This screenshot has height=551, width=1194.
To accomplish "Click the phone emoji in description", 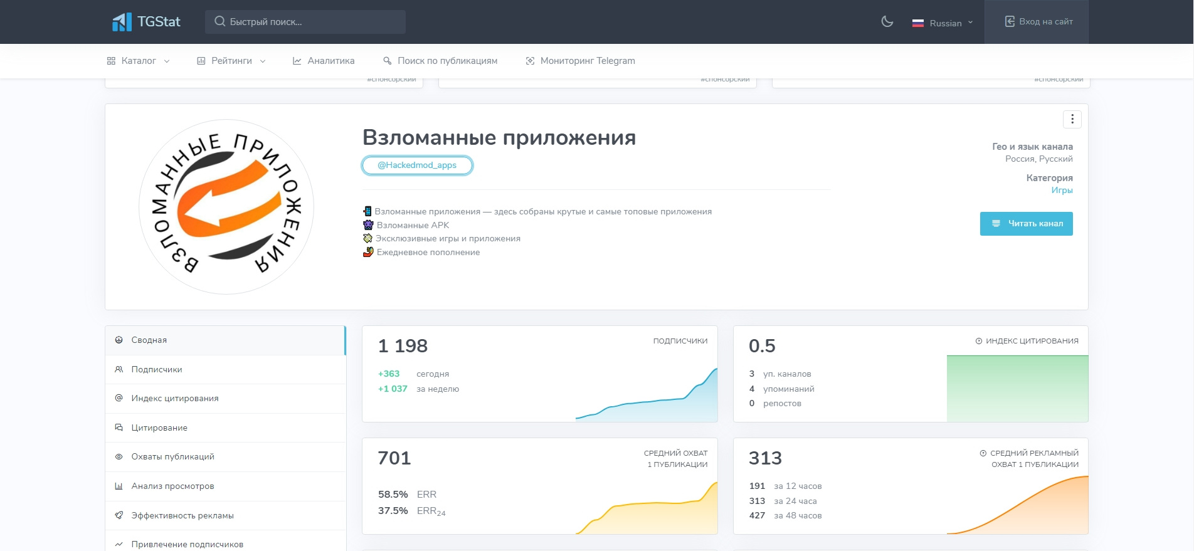I will [367, 211].
